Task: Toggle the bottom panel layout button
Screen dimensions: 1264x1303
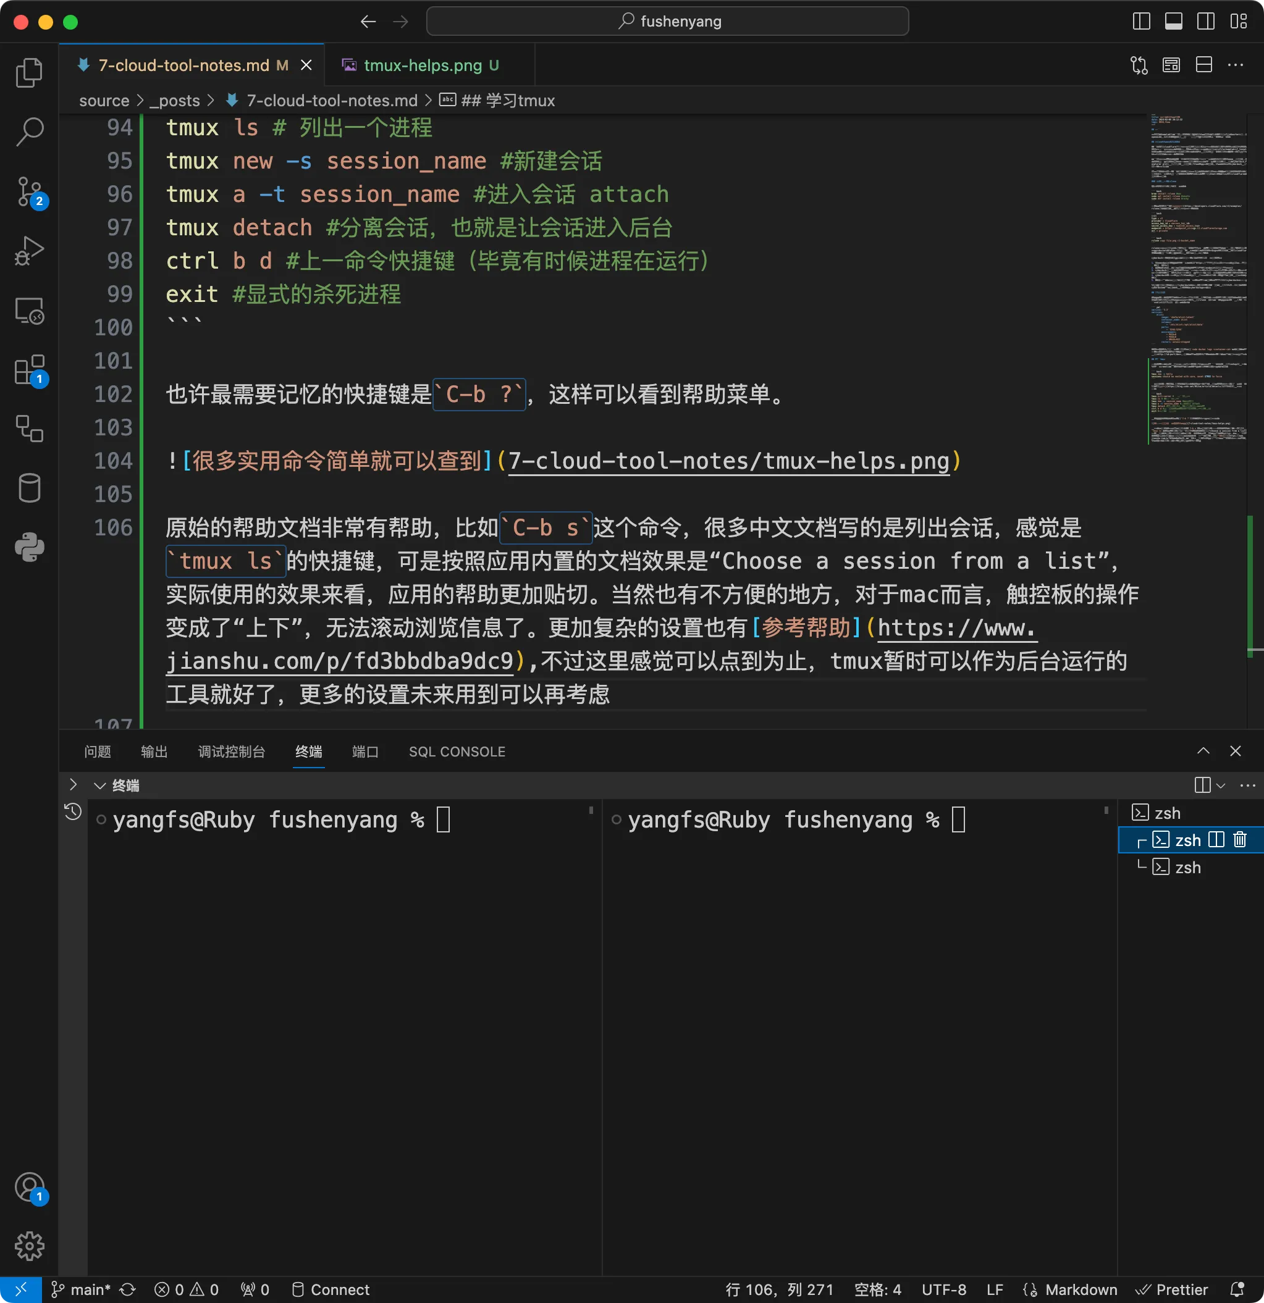Action: point(1174,21)
